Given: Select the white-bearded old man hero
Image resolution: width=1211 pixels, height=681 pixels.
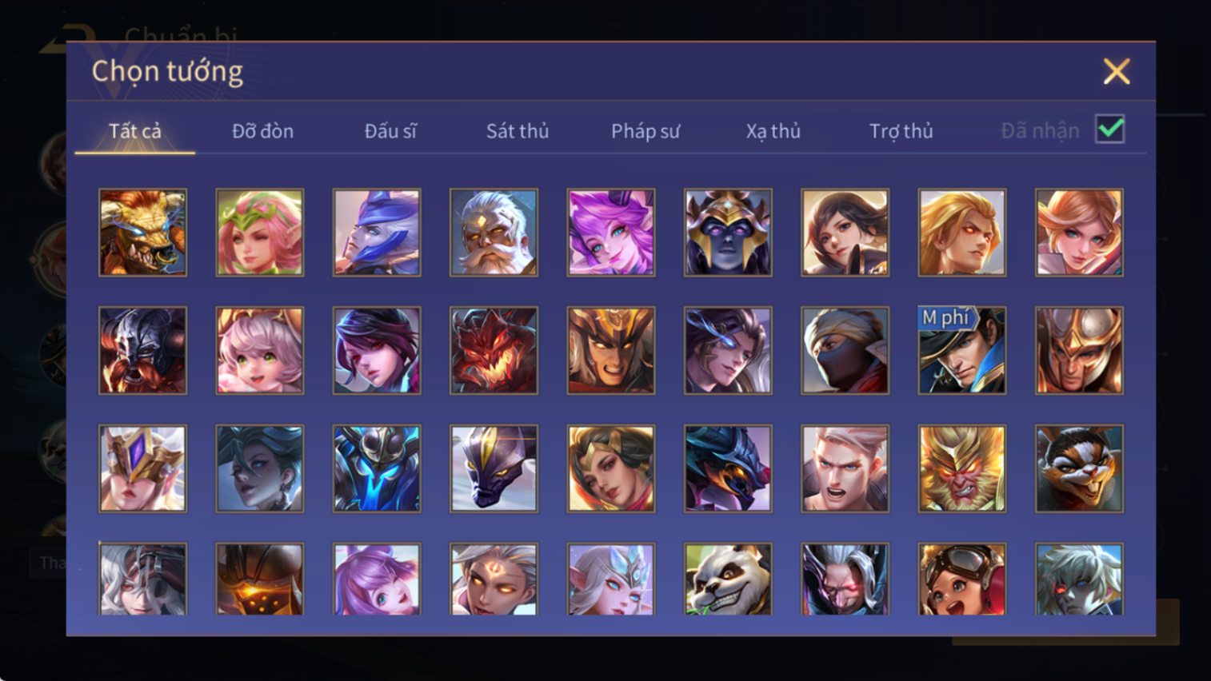Looking at the screenshot, I should click(494, 233).
